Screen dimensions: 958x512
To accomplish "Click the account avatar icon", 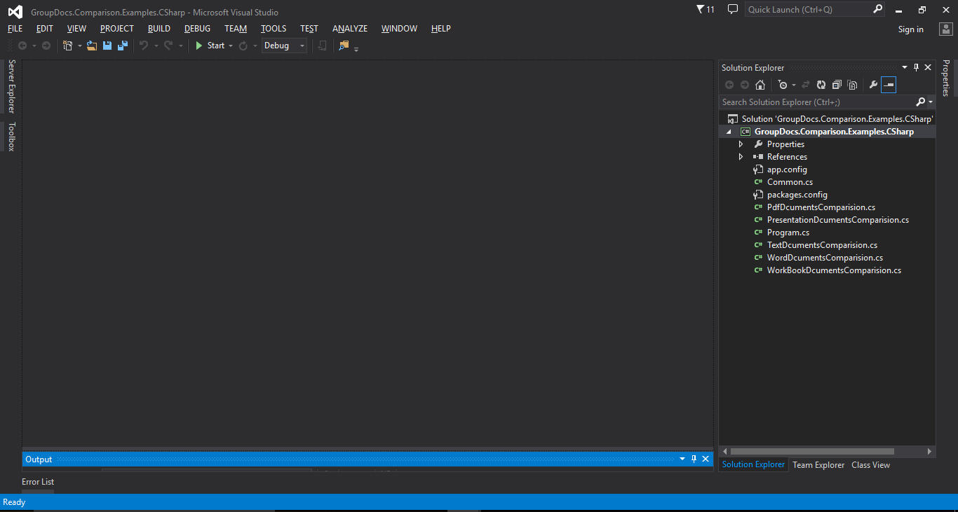I will point(947,29).
